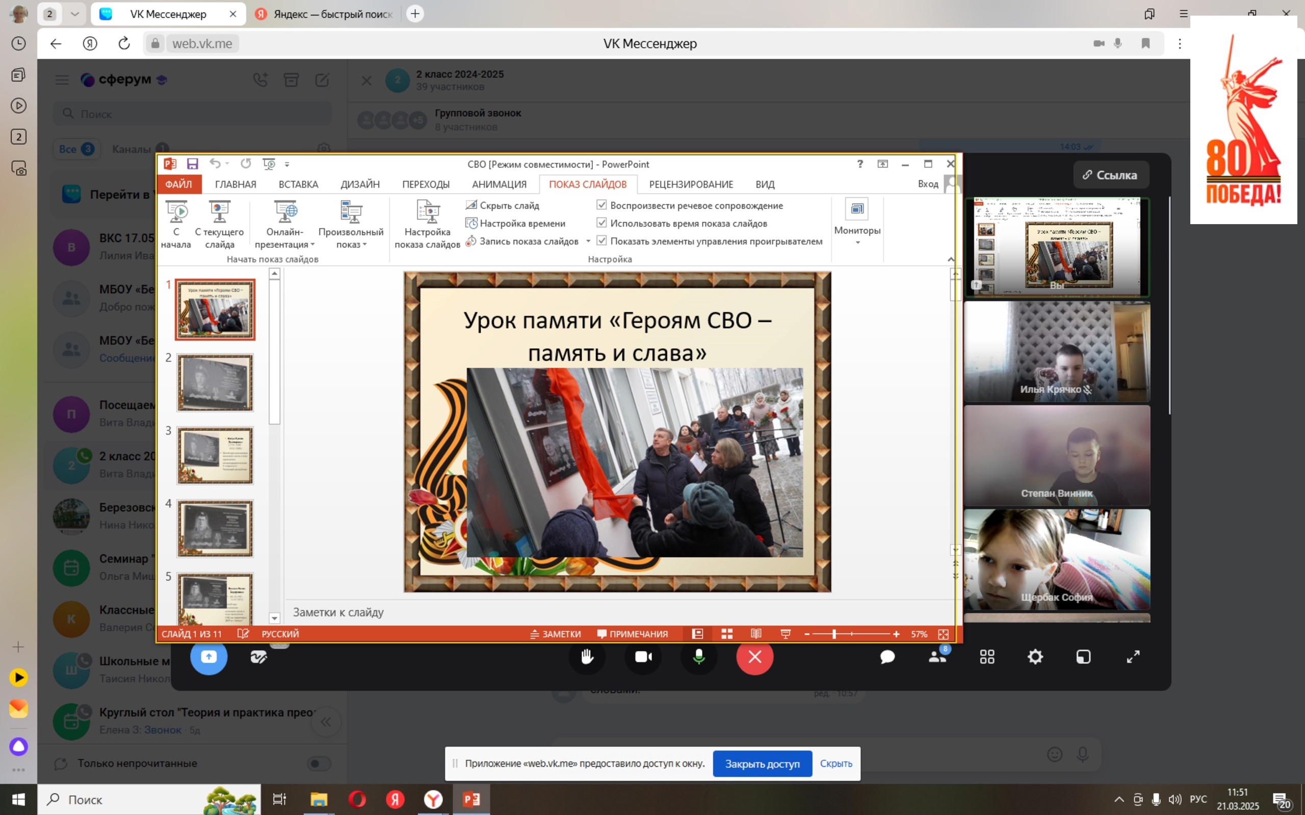Uncheck Показать элементы управления проигрывателем checkbox
Screen dimensions: 1305x815
point(602,240)
